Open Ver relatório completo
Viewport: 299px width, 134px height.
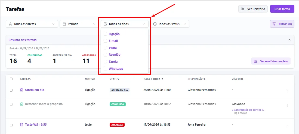tap(271, 61)
